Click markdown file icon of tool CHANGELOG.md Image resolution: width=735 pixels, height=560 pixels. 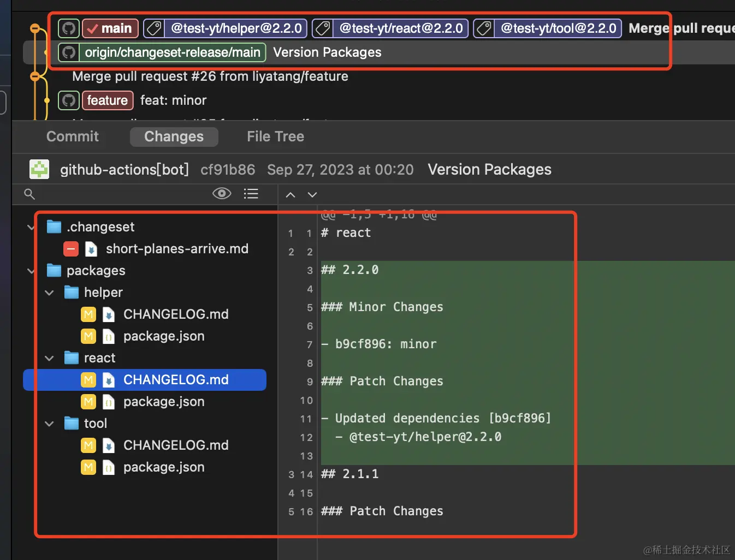click(x=109, y=445)
